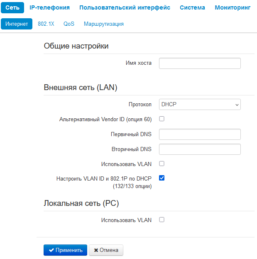The width and height of the screenshot is (257, 259).
Task: Enable Использовать VLAN for Локальная сеть (PC)
Action: pos(162,220)
